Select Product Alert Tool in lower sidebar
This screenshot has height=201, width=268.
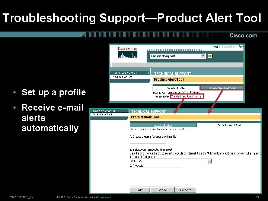102,115
